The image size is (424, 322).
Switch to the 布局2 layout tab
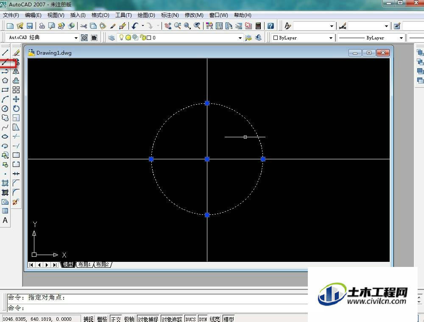102,264
